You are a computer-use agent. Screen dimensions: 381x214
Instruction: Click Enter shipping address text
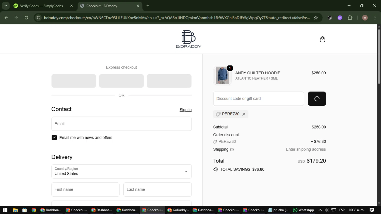pyautogui.click(x=306, y=150)
